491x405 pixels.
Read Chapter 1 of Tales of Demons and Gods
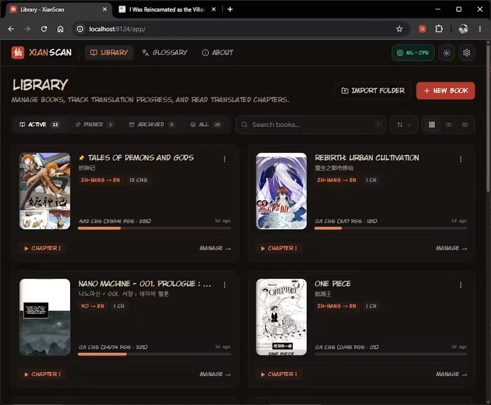(x=43, y=248)
